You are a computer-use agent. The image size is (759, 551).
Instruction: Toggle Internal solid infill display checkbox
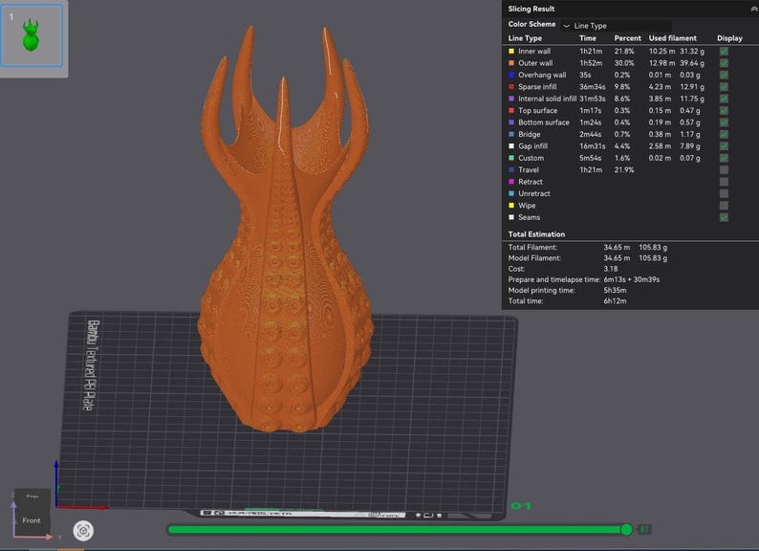[x=724, y=99]
